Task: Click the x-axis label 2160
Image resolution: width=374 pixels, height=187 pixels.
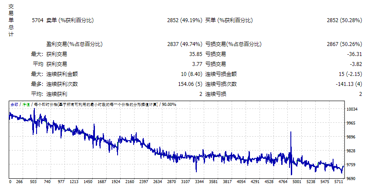Action: 130,181
